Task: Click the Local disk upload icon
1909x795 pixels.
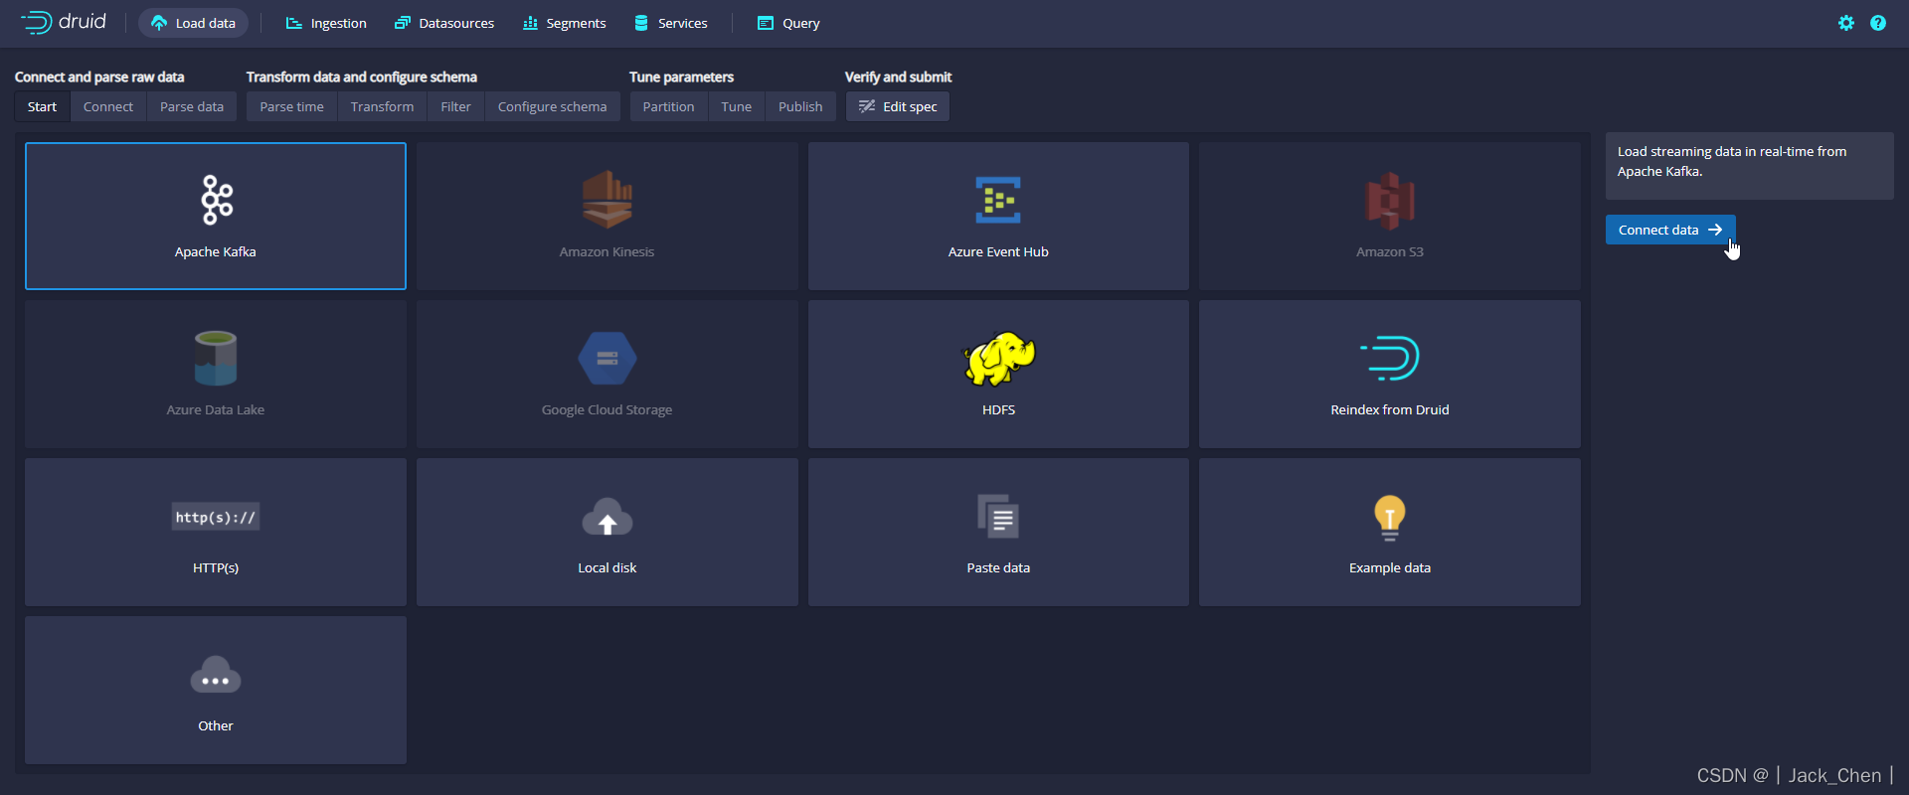Action: pos(607,517)
